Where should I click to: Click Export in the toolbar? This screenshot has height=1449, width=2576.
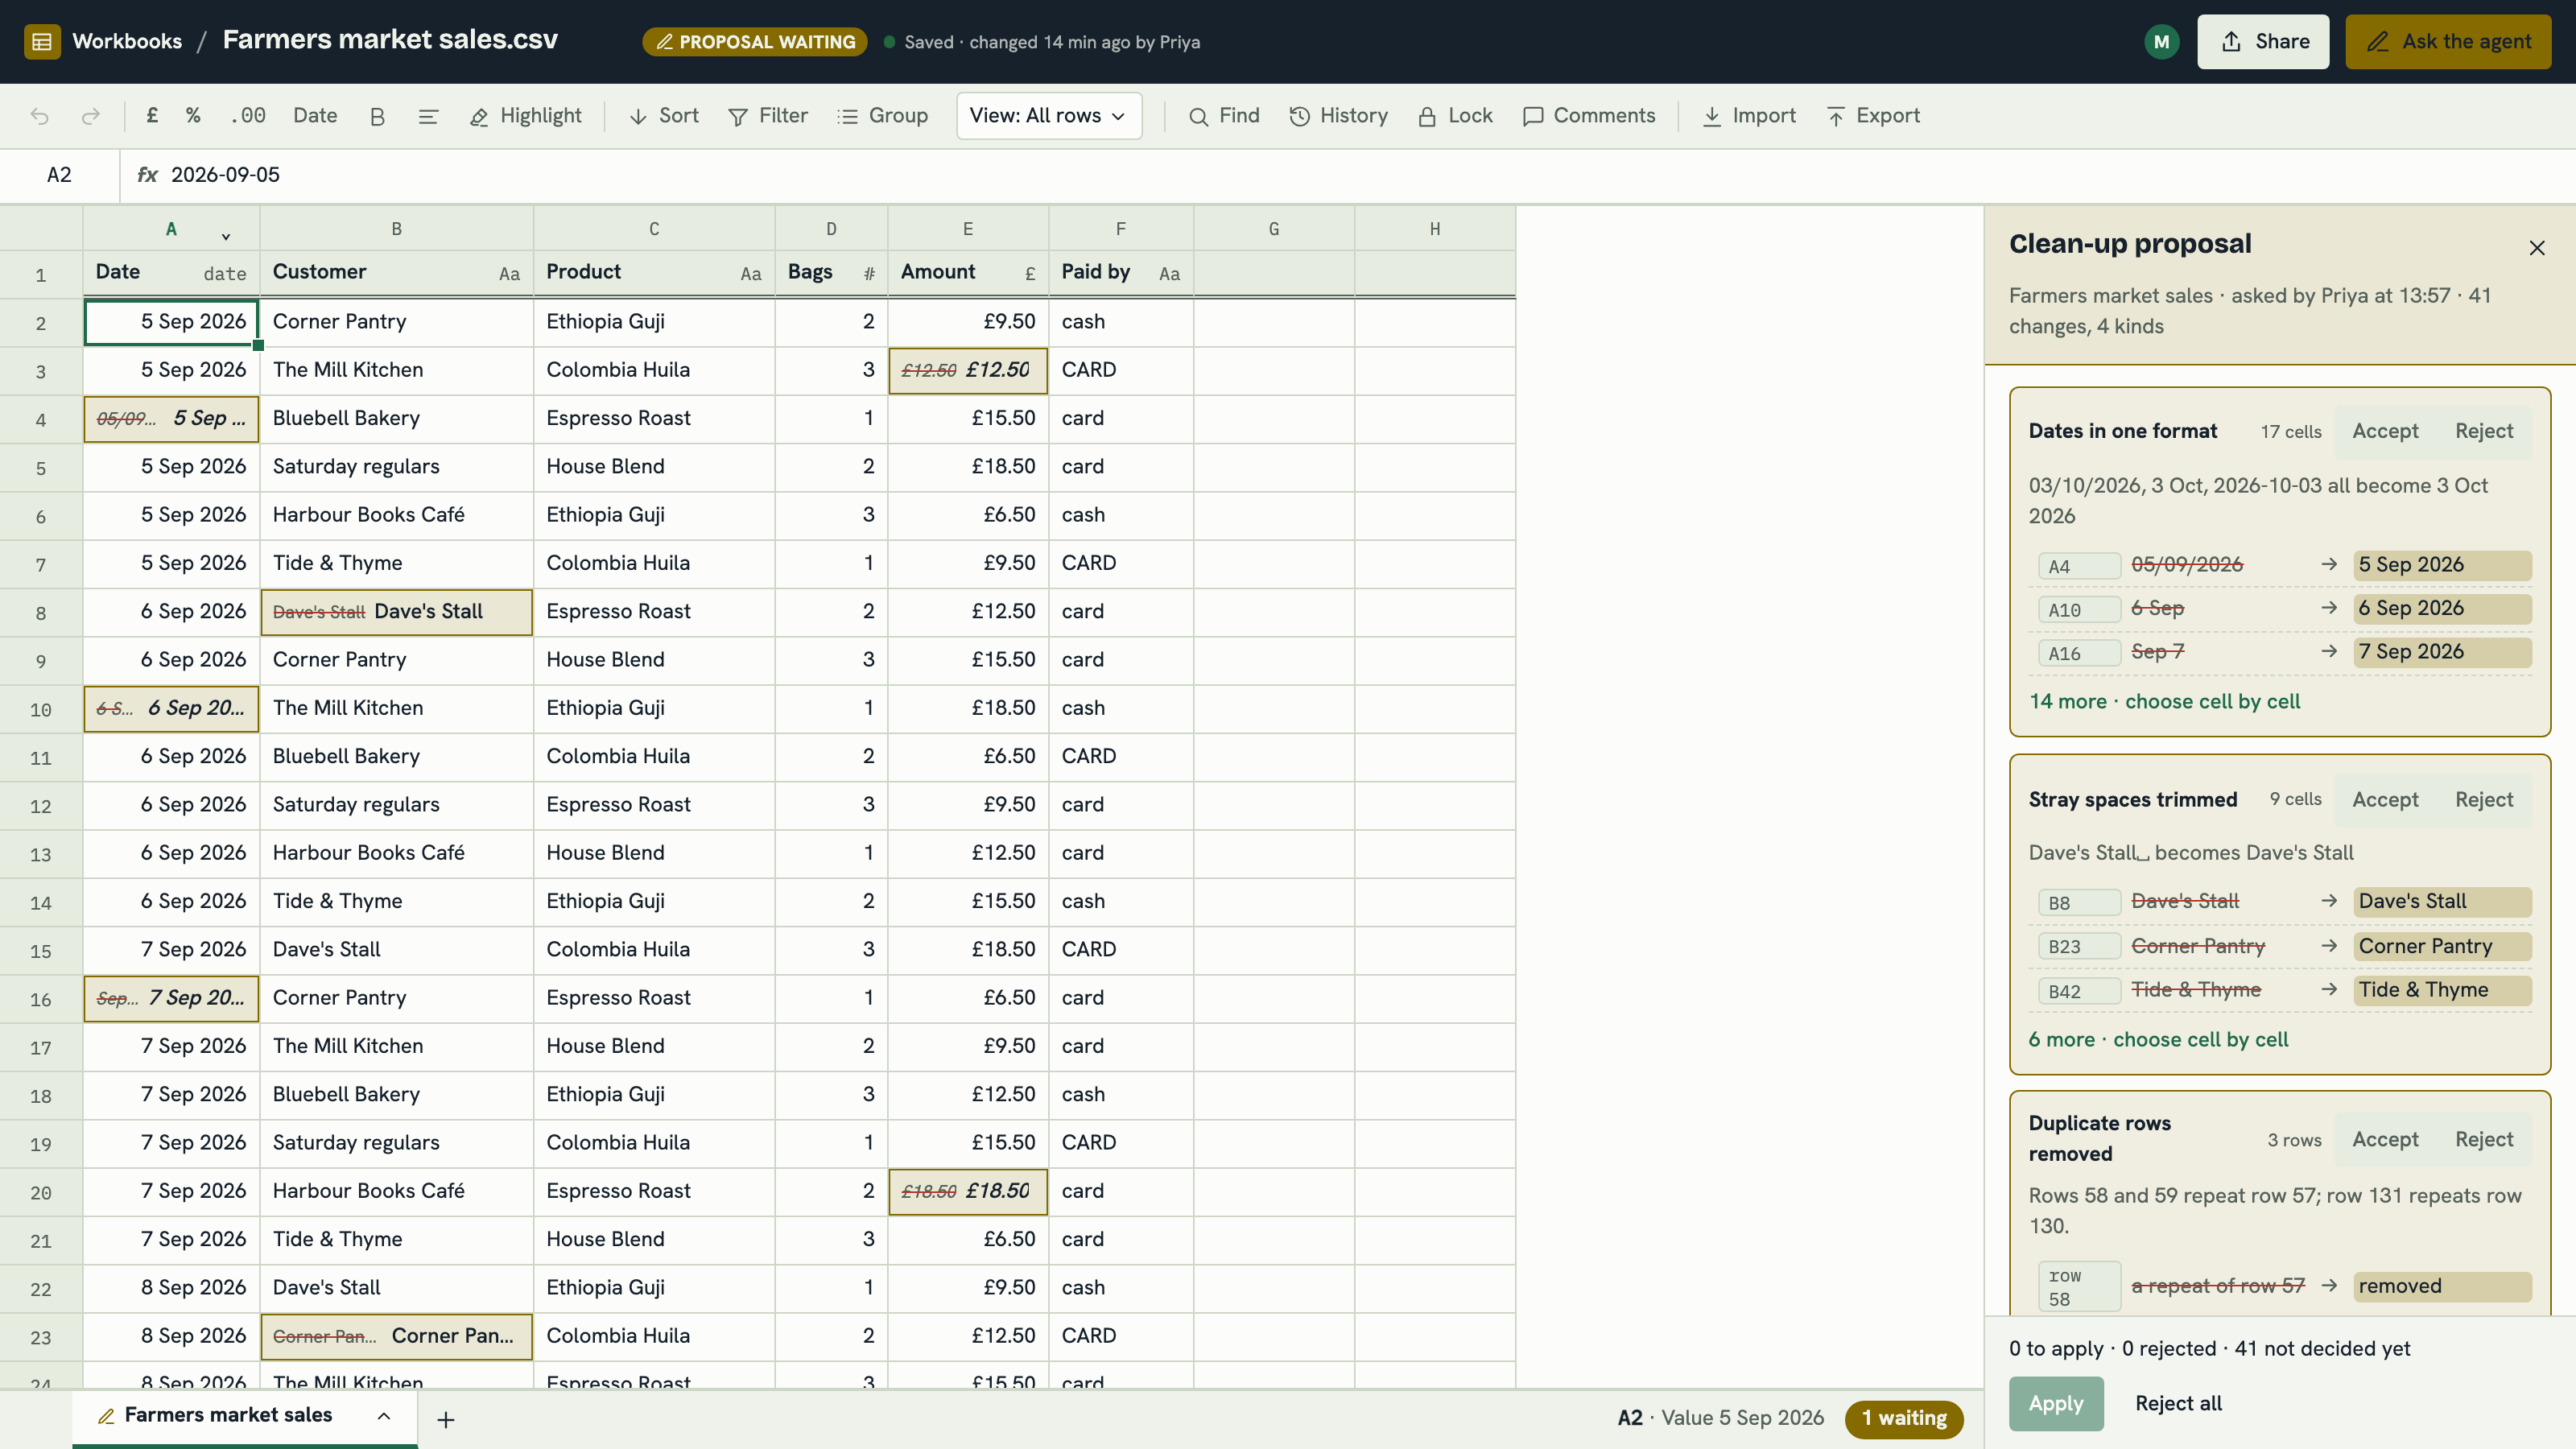tap(1873, 116)
